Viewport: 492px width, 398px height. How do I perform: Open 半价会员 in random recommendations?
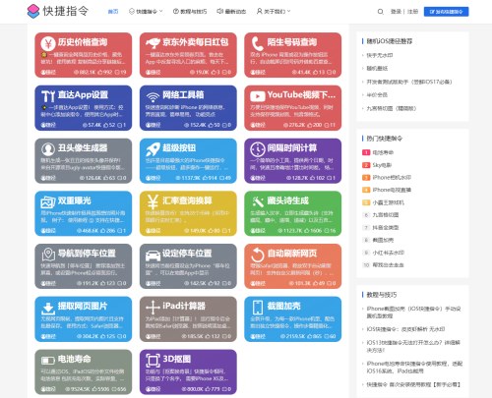coord(377,95)
